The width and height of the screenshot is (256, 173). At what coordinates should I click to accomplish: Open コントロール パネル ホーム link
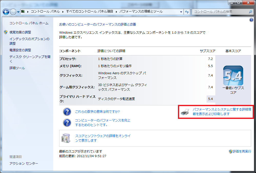point(29,23)
